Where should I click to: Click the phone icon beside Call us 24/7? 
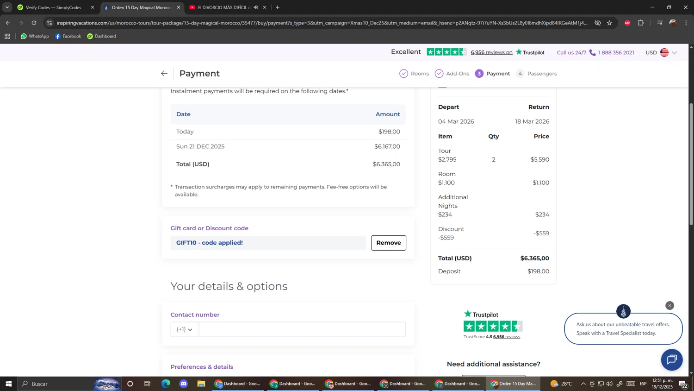pos(592,52)
